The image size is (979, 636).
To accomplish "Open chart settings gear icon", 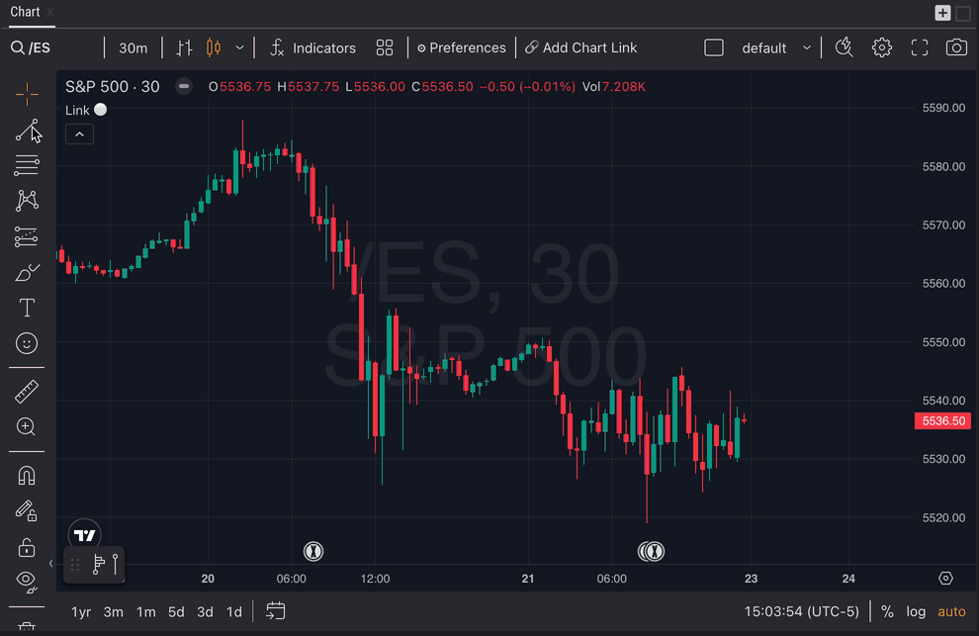I will coord(881,47).
